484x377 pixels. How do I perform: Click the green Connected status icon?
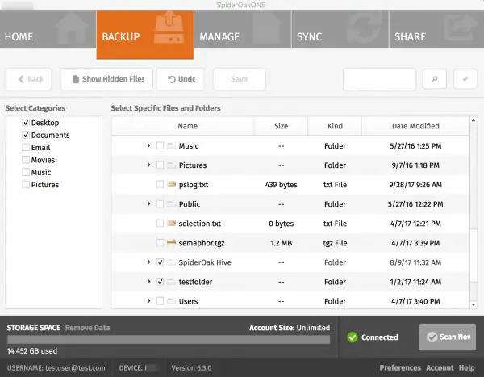pos(353,337)
